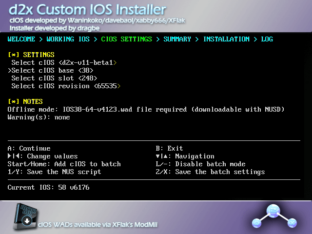
Task: Click Add cIOS to batch option
Action: [64, 164]
